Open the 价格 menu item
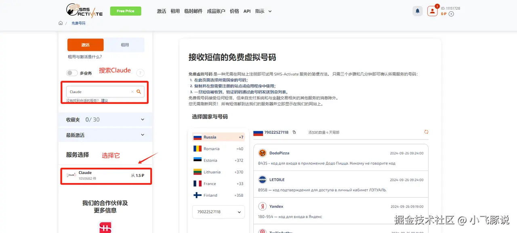The width and height of the screenshot is (517, 233). [234, 11]
